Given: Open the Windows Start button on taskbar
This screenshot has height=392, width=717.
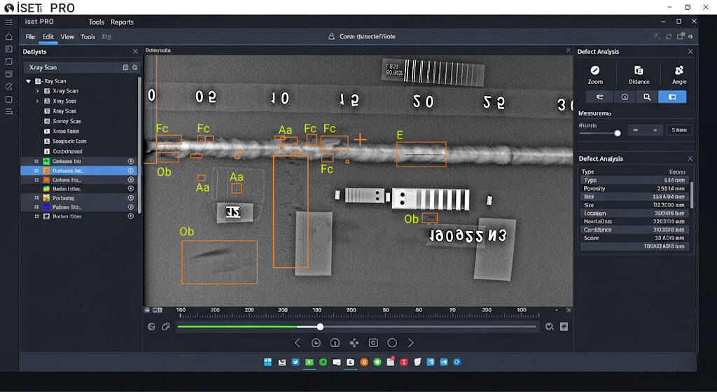Looking at the screenshot, I should point(267,362).
